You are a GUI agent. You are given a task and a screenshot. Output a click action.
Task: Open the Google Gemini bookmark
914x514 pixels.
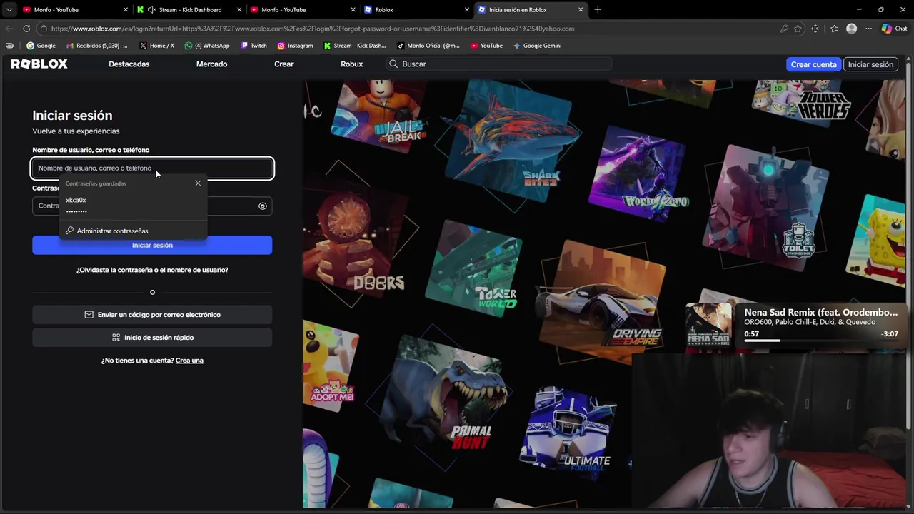click(537, 46)
